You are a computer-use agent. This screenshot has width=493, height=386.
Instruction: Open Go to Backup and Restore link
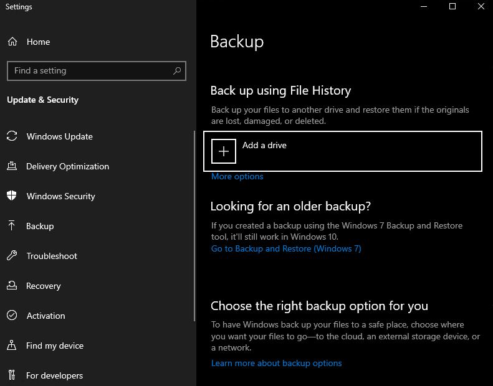[x=286, y=248]
